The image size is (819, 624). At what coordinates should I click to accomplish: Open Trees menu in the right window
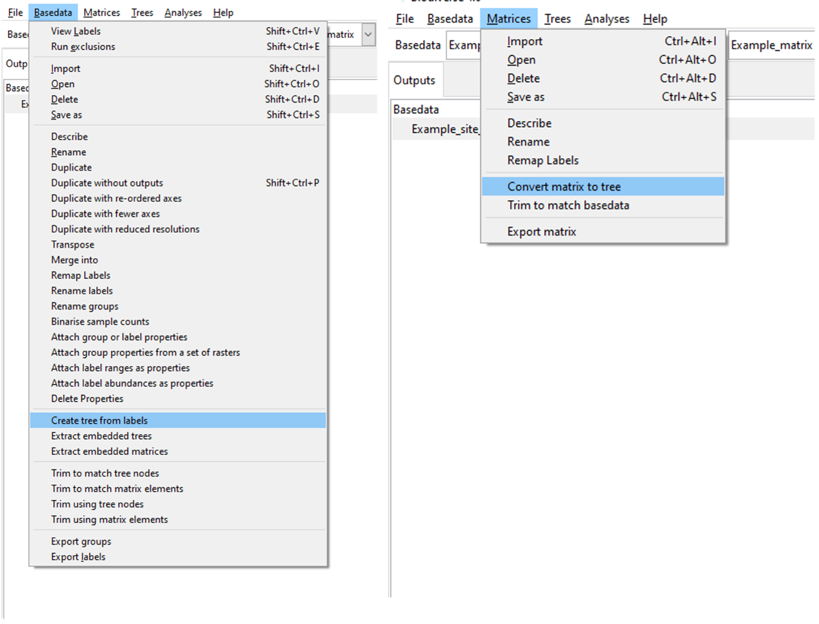[557, 19]
